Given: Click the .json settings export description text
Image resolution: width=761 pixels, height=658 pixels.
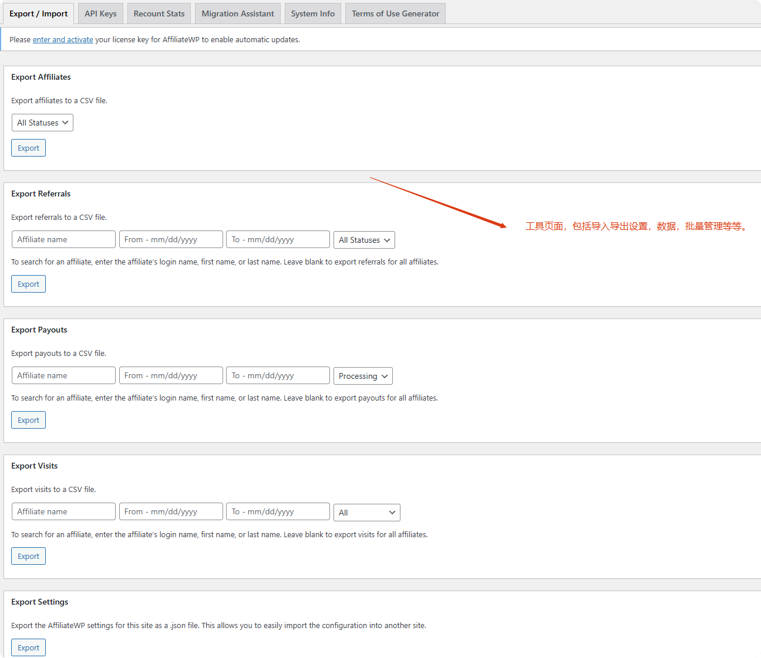Looking at the screenshot, I should pyautogui.click(x=218, y=625).
